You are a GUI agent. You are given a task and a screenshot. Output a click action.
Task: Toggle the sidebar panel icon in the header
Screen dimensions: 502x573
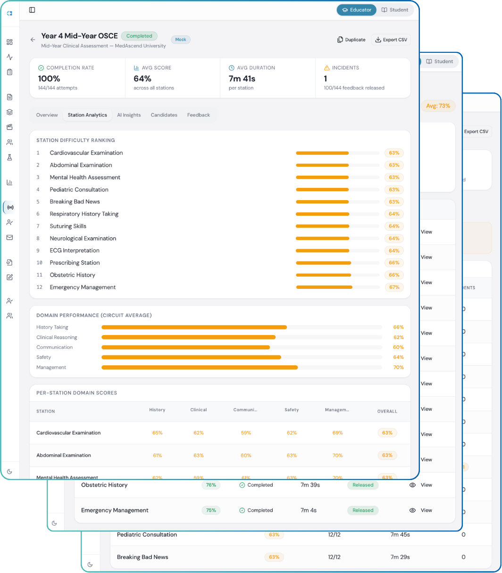point(32,10)
